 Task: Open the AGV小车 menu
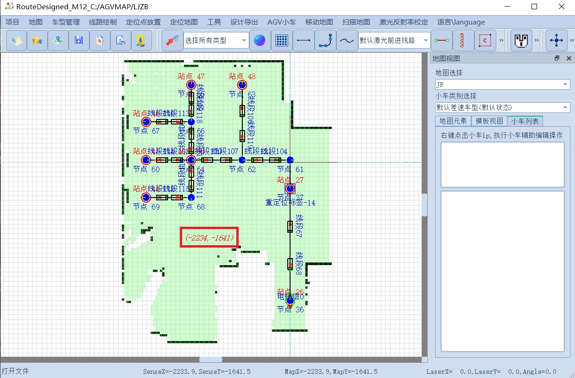(x=282, y=22)
